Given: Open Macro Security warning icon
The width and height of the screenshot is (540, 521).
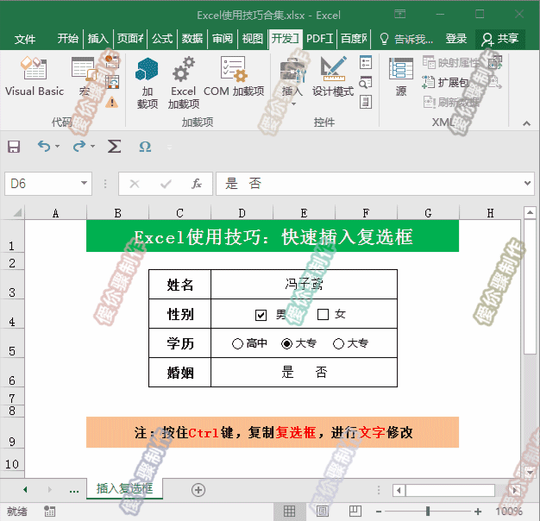Looking at the screenshot, I should pyautogui.click(x=112, y=102).
